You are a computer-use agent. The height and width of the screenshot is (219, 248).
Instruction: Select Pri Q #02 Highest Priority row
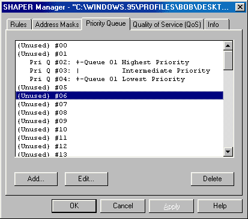tap(119, 62)
